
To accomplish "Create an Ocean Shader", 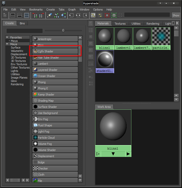I will tap(55, 76).
